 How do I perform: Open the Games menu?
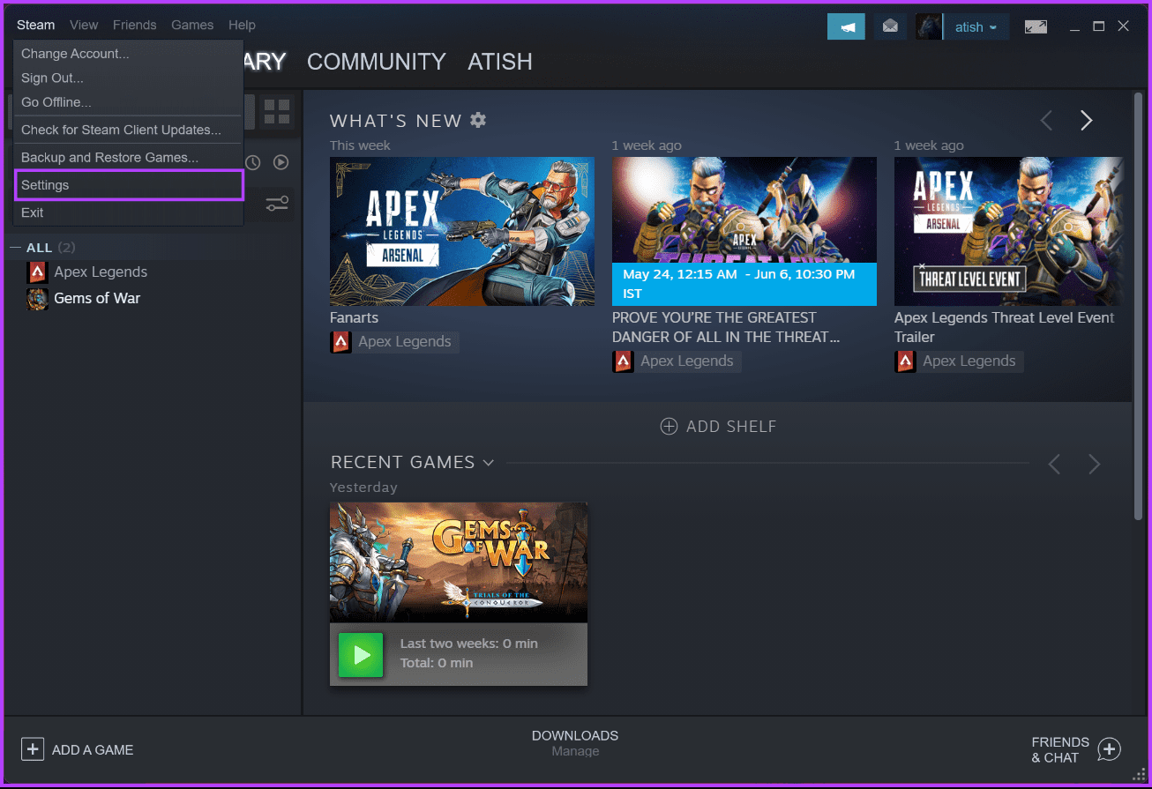click(x=192, y=25)
